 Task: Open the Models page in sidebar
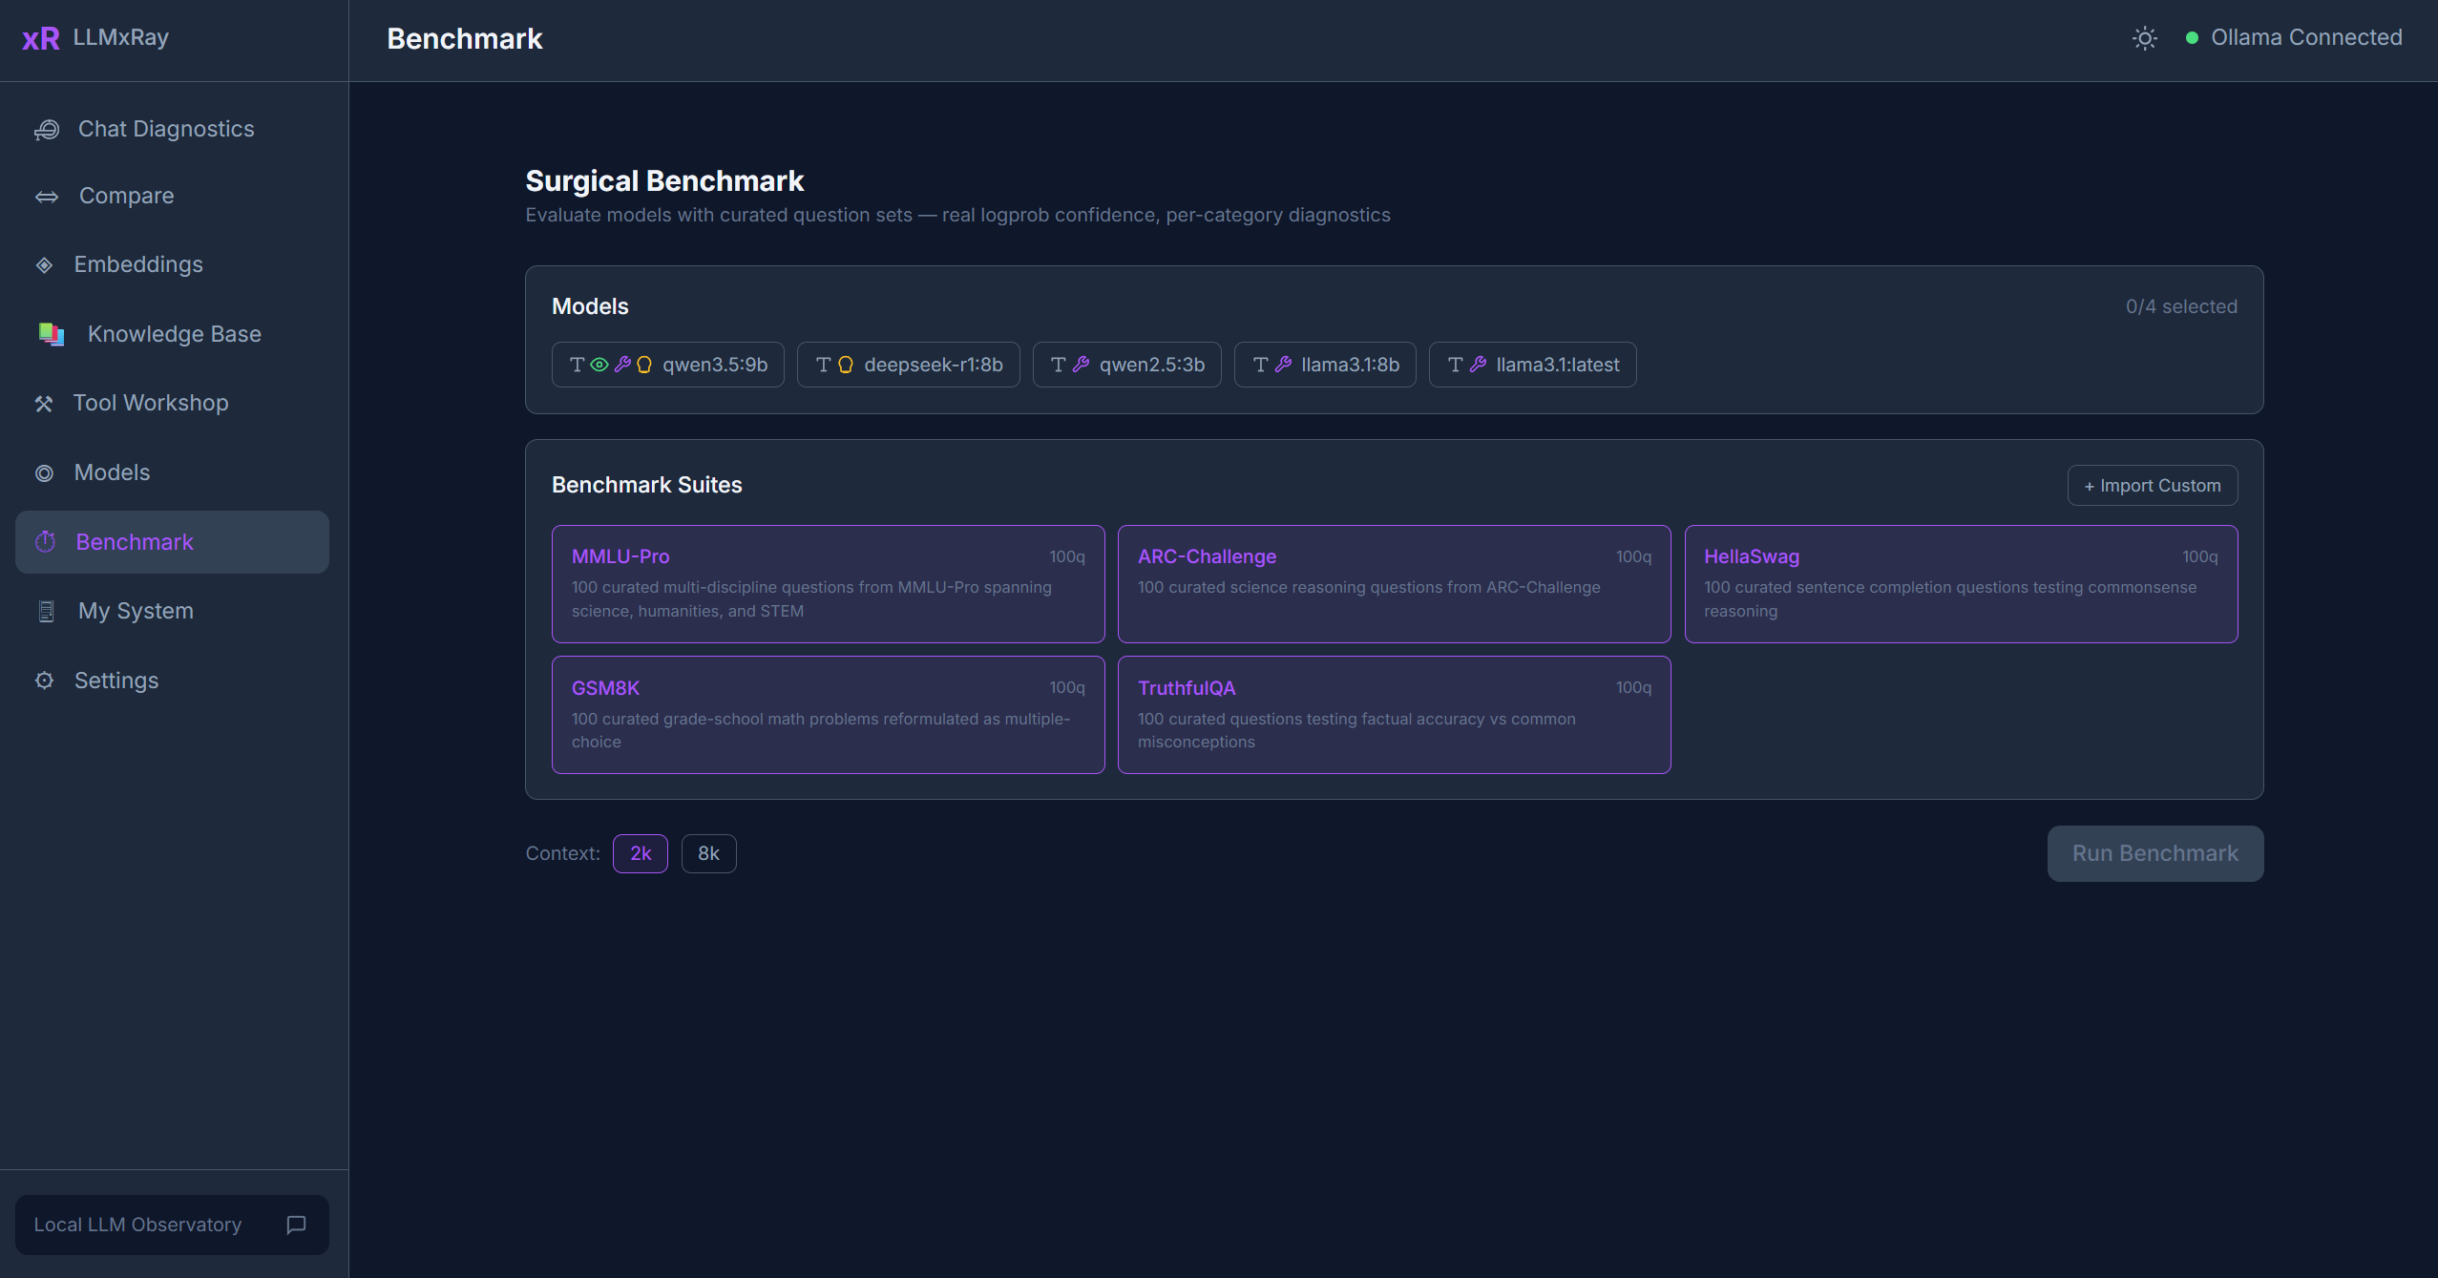[x=112, y=472]
